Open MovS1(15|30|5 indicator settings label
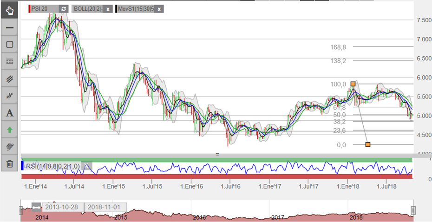Image resolution: width=432 pixels, height=222 pixels. click(136, 9)
